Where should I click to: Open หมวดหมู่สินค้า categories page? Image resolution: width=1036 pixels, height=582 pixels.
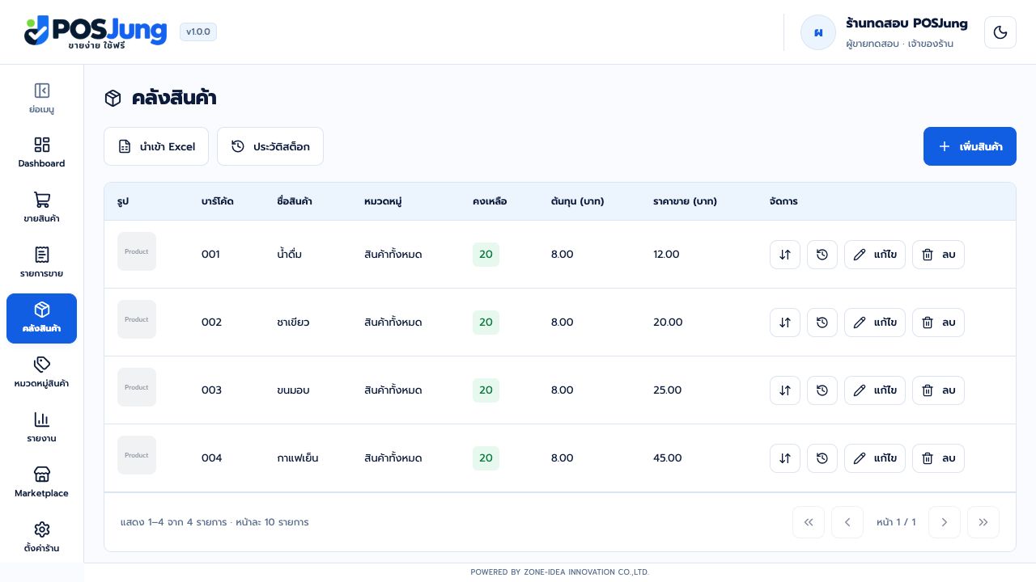tap(42, 373)
